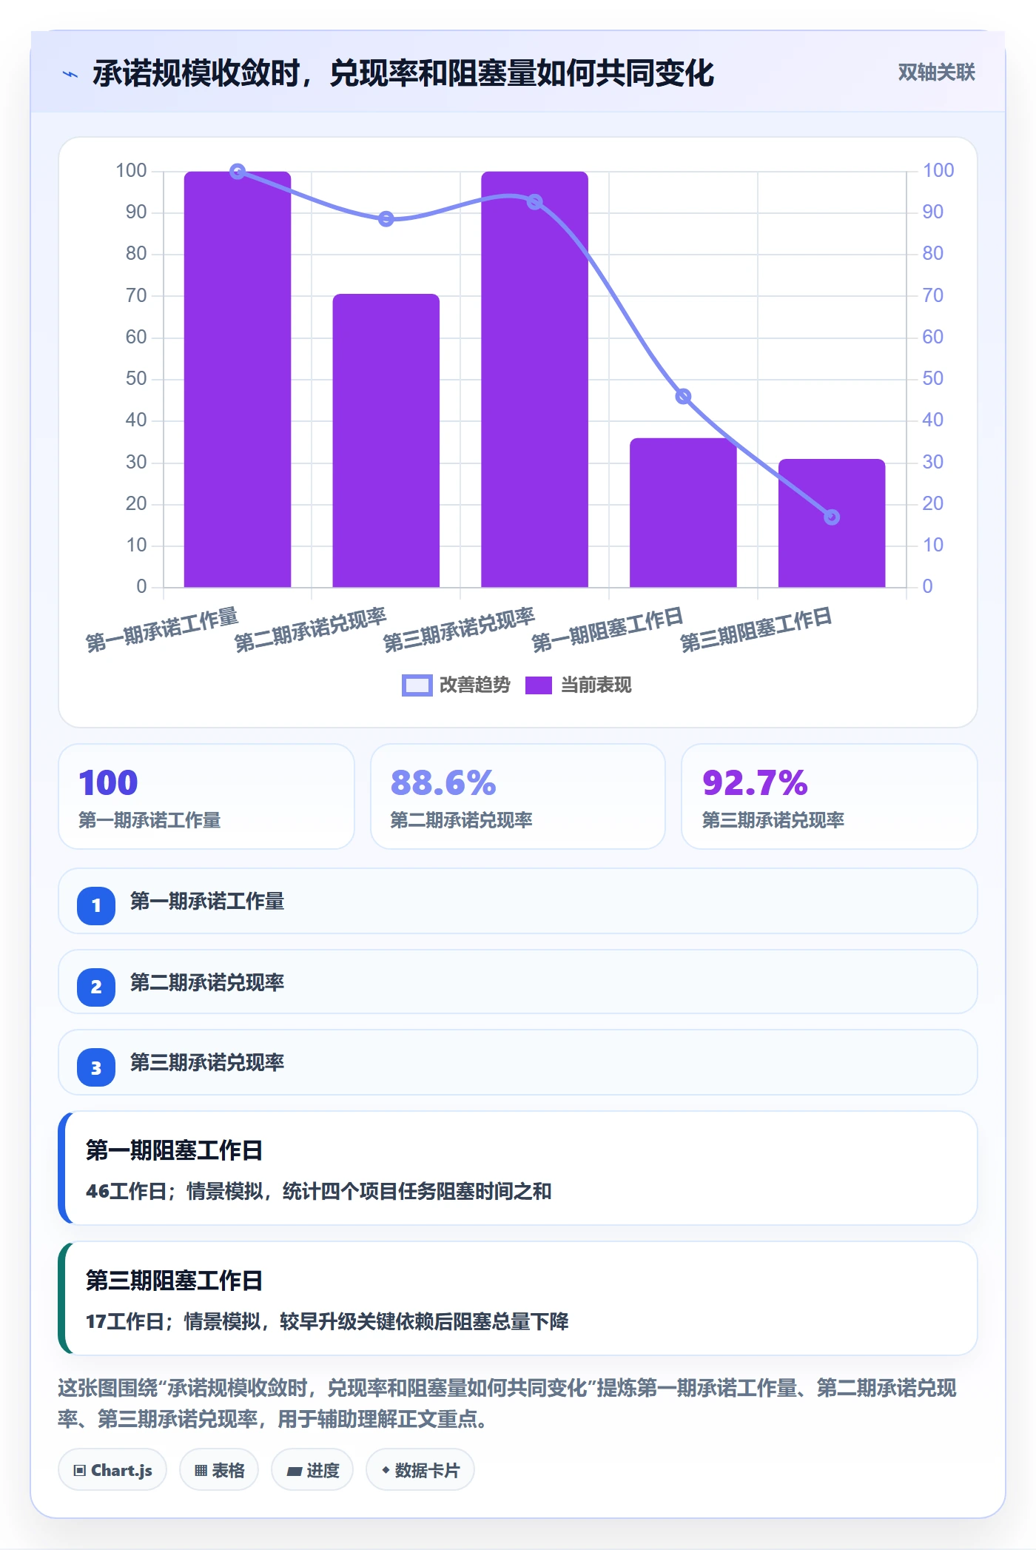This screenshot has height=1550, width=1036.
Task: Click the 第一期阻塞工作日 x-axis label
Action: (608, 630)
